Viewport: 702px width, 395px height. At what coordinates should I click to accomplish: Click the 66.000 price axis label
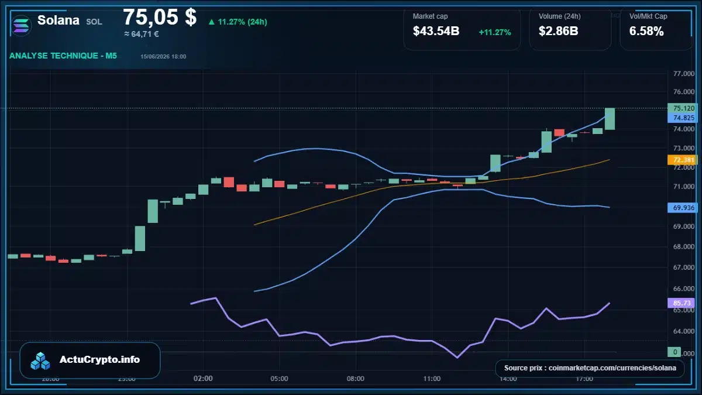(684, 288)
